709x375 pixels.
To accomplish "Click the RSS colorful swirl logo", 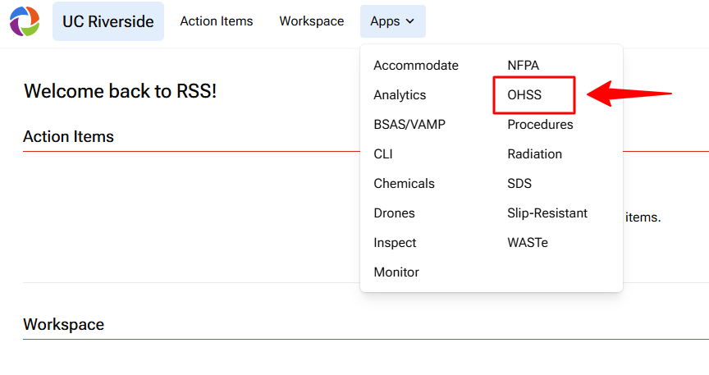I will pos(25,21).
